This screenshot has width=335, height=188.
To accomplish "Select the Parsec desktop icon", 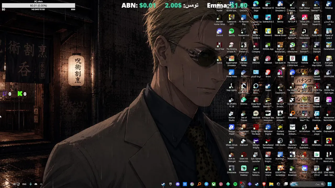I will point(280,74).
